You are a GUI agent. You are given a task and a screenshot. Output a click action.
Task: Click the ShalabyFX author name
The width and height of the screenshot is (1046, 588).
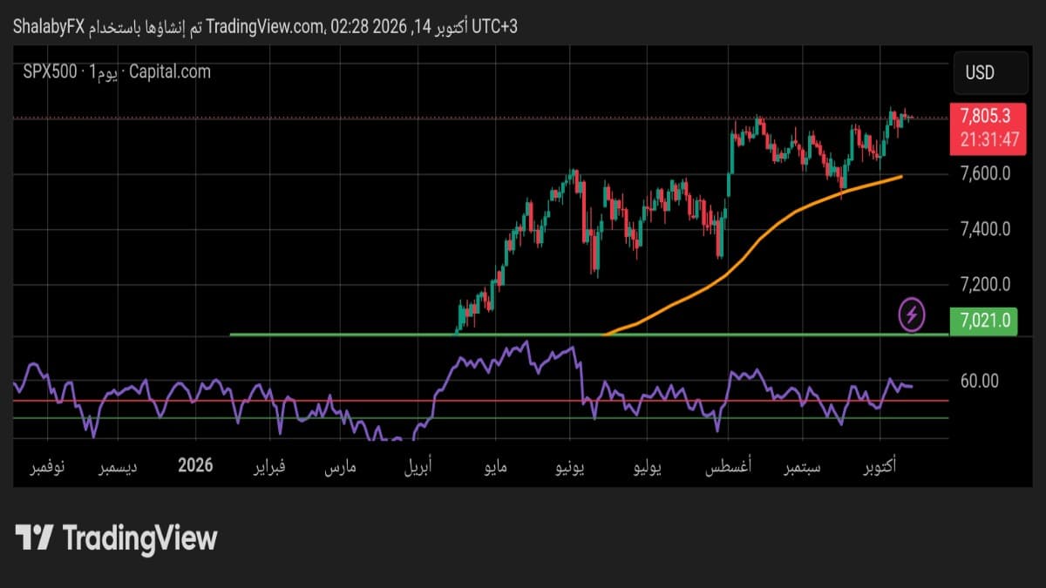point(48,27)
